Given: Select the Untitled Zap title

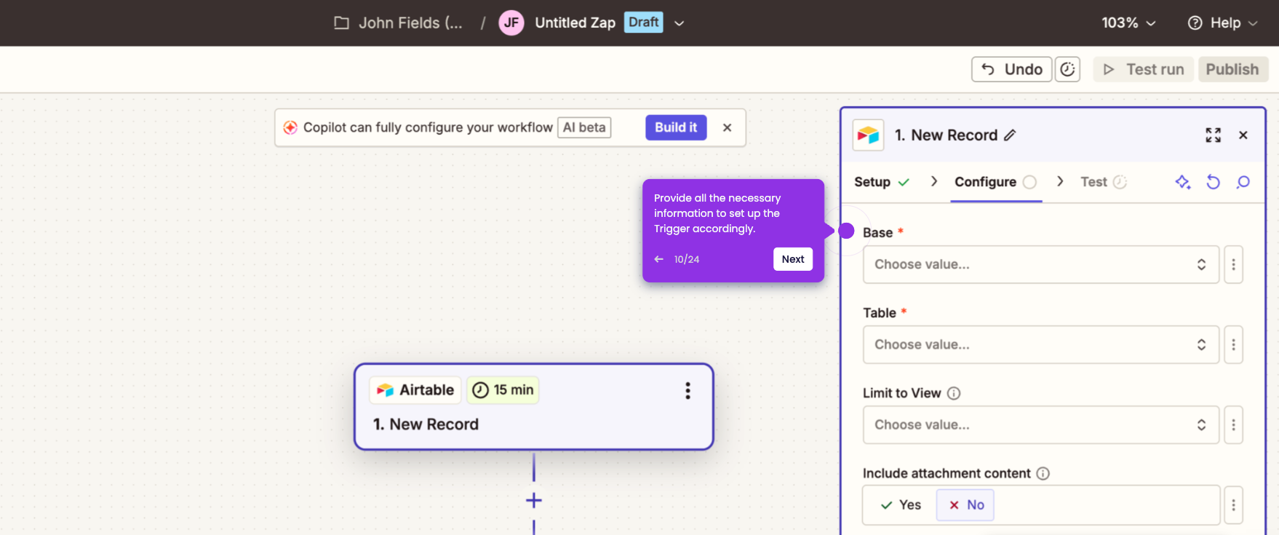Looking at the screenshot, I should click(575, 23).
